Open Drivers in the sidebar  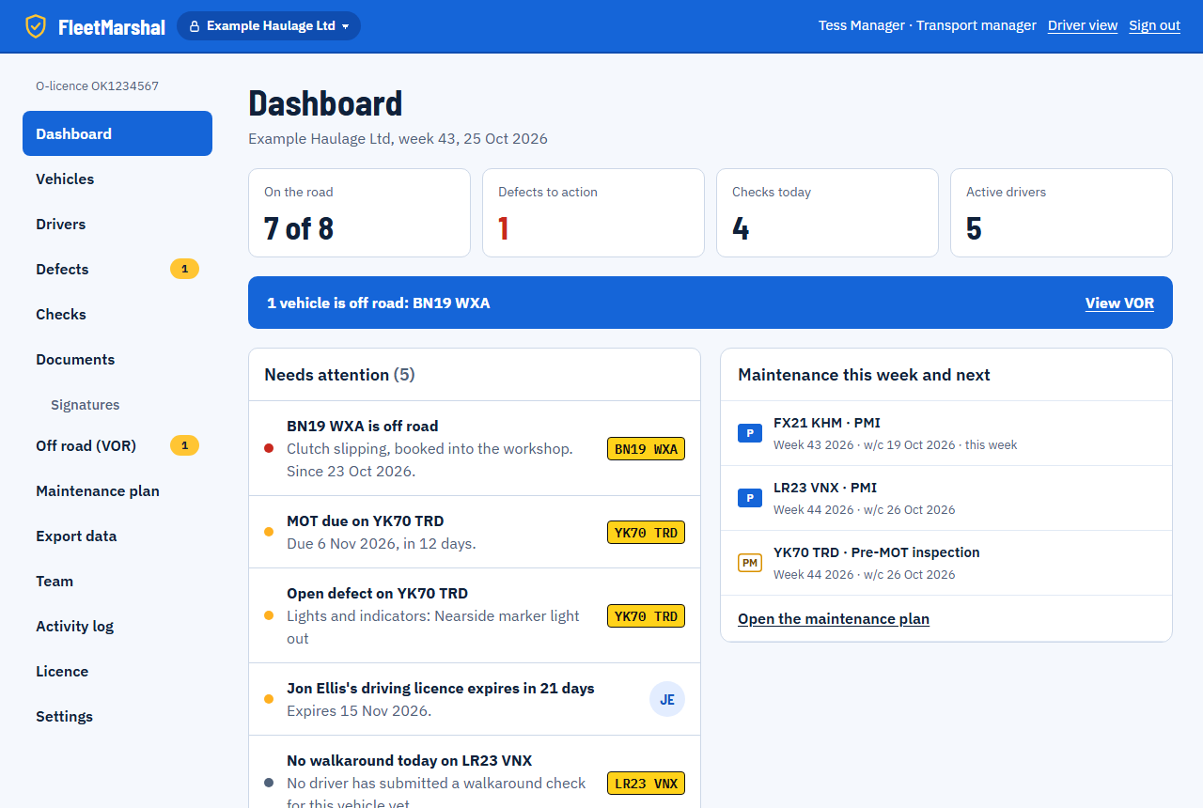pyautogui.click(x=117, y=224)
